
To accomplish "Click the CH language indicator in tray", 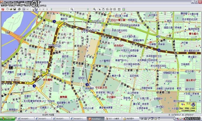I will pyautogui.click(x=142, y=119).
